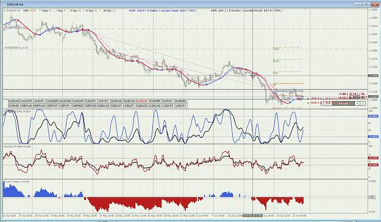Click the 'AMR: 267.1 (3 Months)' text
The image size is (381, 222).
pyautogui.click(x=226, y=11)
